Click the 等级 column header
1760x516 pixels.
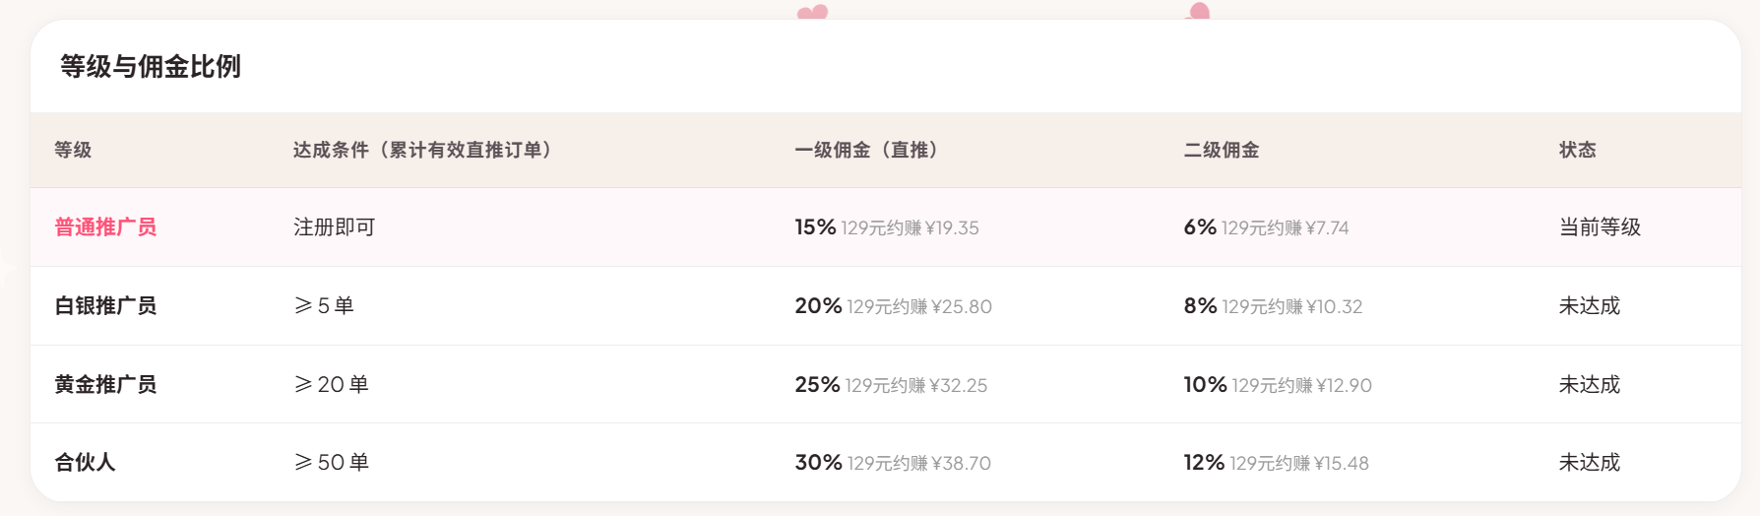point(73,150)
